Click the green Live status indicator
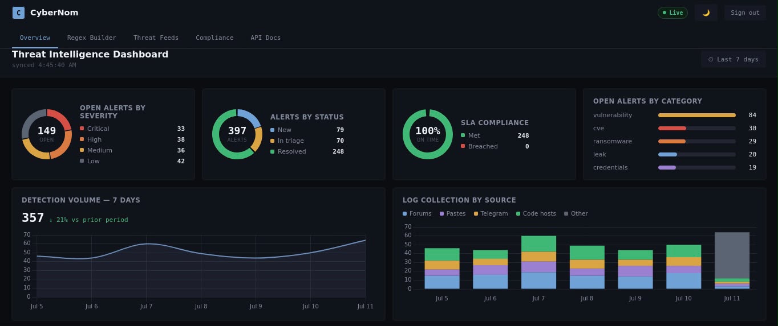This screenshot has height=326, width=778. pos(672,13)
